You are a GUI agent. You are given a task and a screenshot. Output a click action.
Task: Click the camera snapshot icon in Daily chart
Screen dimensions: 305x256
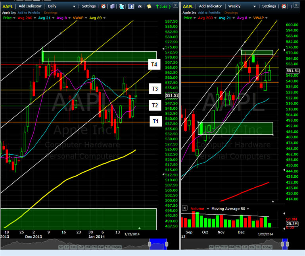click(x=140, y=6)
